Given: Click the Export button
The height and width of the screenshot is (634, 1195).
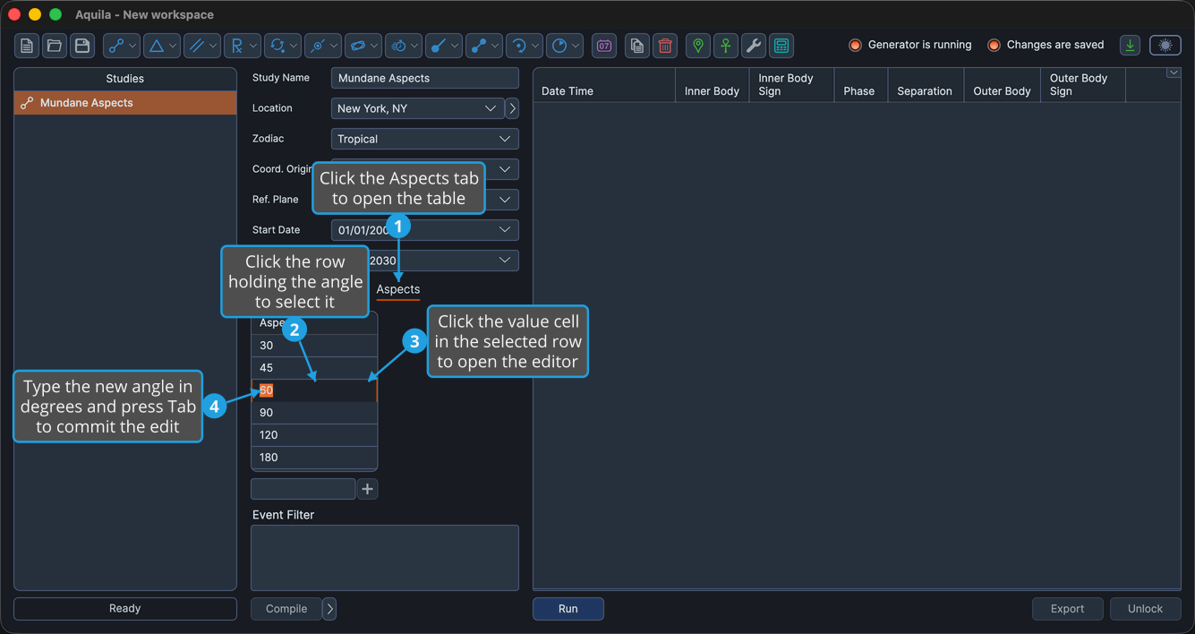Looking at the screenshot, I should click(1067, 609).
